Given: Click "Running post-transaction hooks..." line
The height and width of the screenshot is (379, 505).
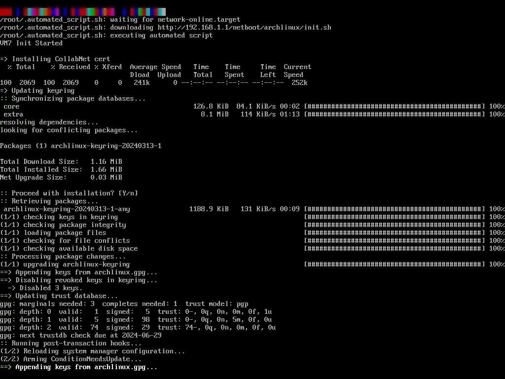Looking at the screenshot, I should 71,343.
